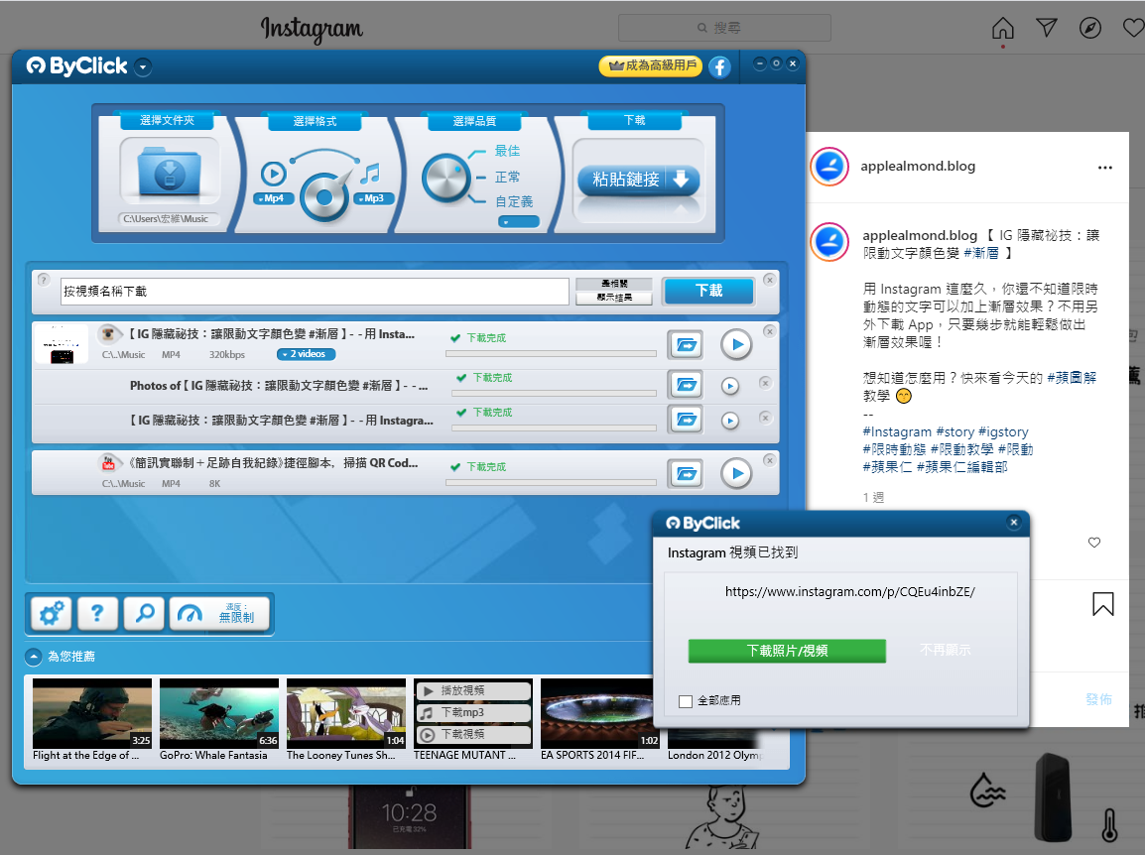1145x855 pixels.
Task: Click the Facebook icon in ByClick title bar
Action: pyautogui.click(x=719, y=67)
